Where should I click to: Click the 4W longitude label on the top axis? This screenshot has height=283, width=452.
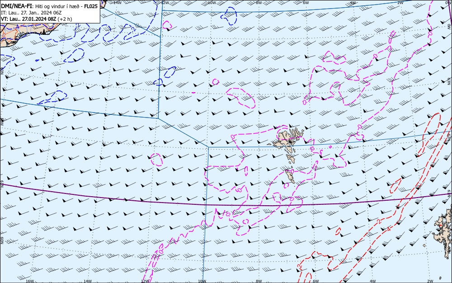tap(353, 3)
